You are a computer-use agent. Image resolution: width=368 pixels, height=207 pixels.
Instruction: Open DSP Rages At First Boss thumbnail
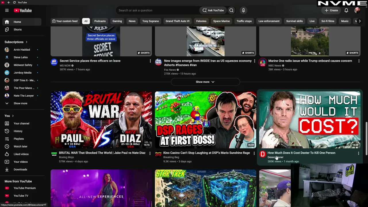pos(206,120)
